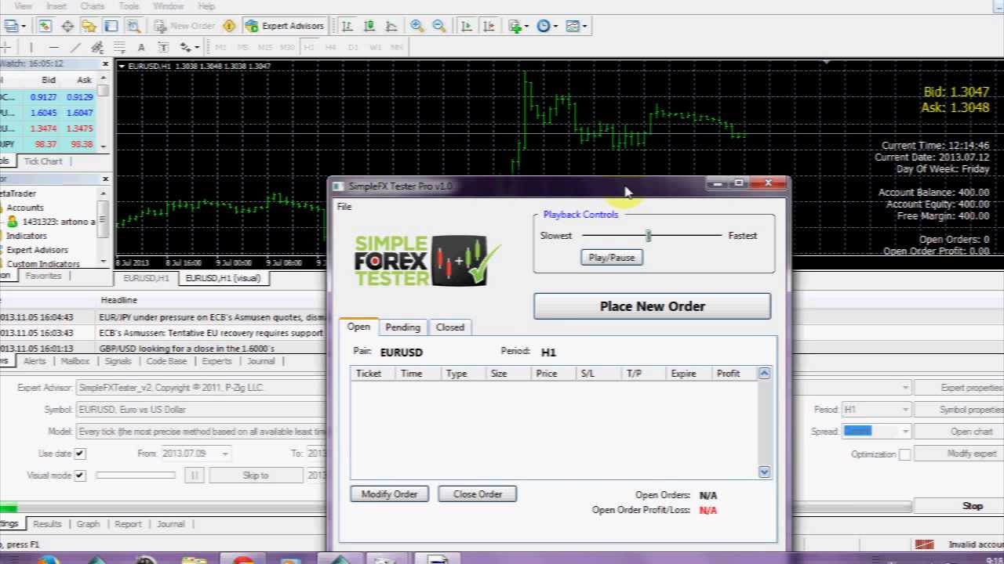Open the Strategy Tester toolbar icon

point(133,26)
